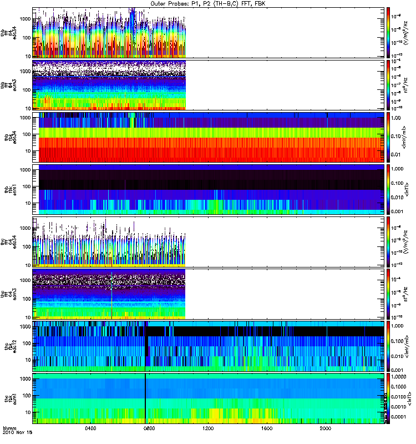Click the 'thc fbk edc12' panel label
Screen dimensions: 416x444
[x=11, y=346]
